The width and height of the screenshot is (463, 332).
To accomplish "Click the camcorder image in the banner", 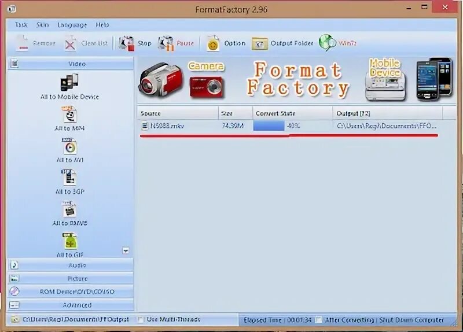I will click(x=161, y=80).
